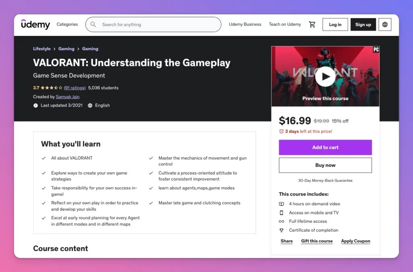Click the Udemy logo
Image resolution: width=413 pixels, height=272 pixels.
[x=35, y=25]
